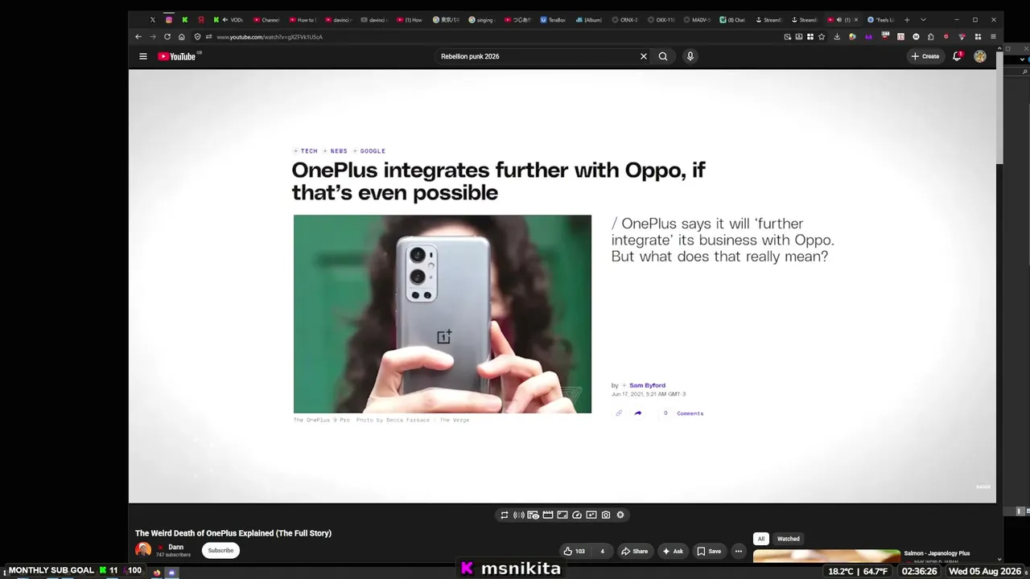Click the video title about OnePlus
Screen dimensions: 1030x579
click(x=233, y=533)
